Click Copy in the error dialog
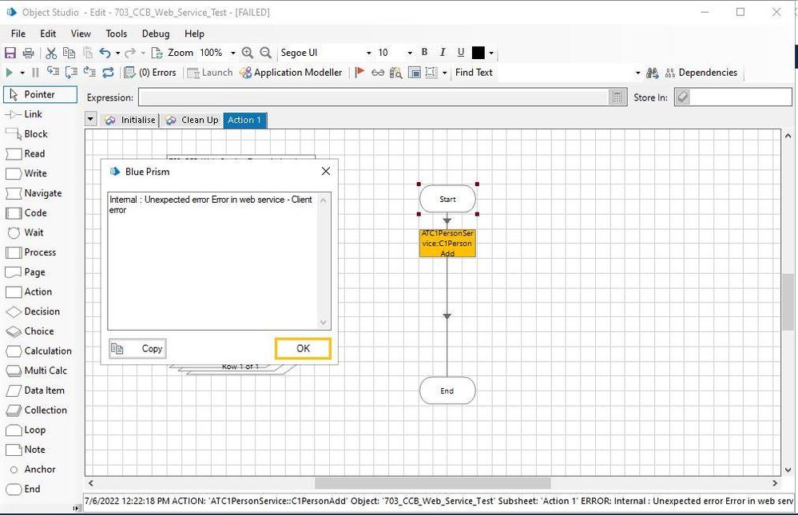The height and width of the screenshot is (515, 798). point(137,349)
